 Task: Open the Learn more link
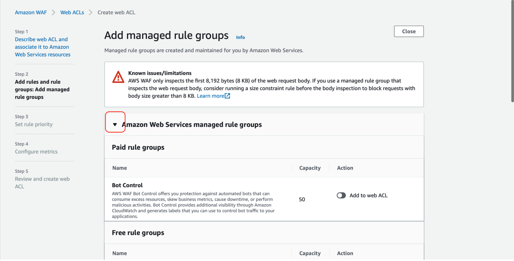point(210,96)
